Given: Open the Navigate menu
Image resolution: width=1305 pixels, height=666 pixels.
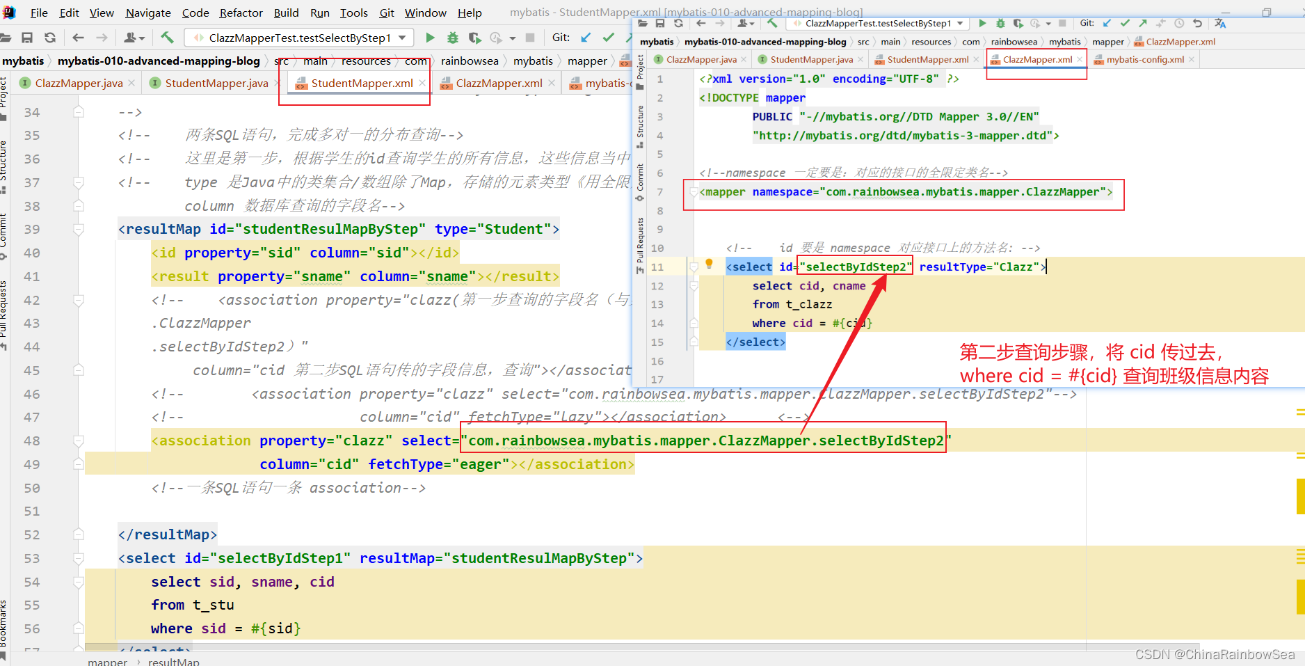Looking at the screenshot, I should [148, 13].
